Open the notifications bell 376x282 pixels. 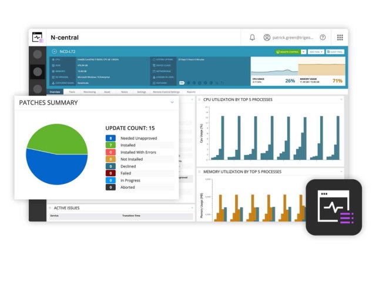tap(252, 38)
